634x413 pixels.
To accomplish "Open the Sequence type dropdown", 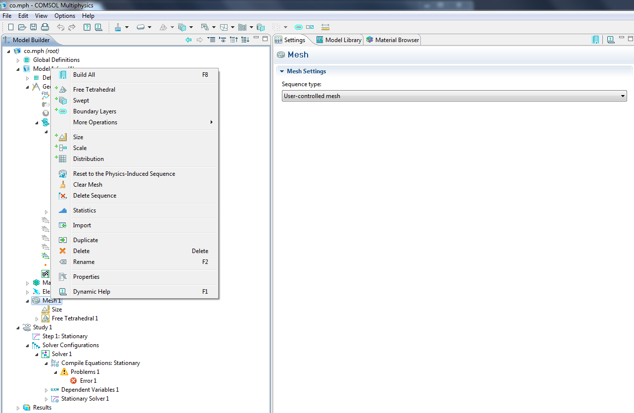I will [x=454, y=96].
